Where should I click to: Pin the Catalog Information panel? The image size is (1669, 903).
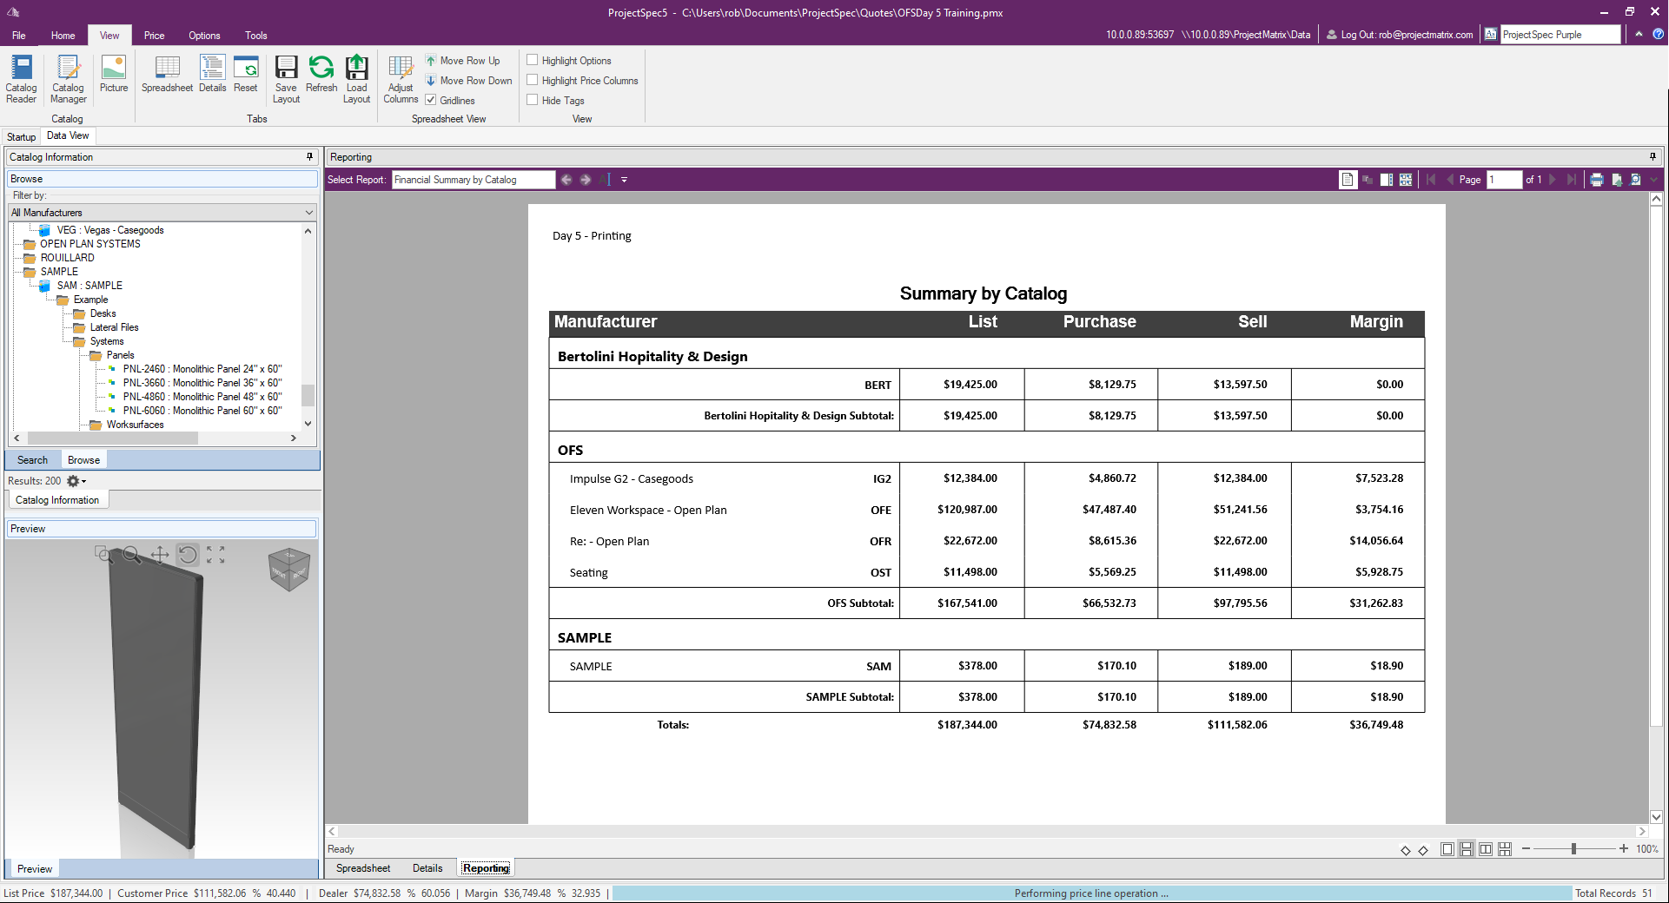pos(309,157)
